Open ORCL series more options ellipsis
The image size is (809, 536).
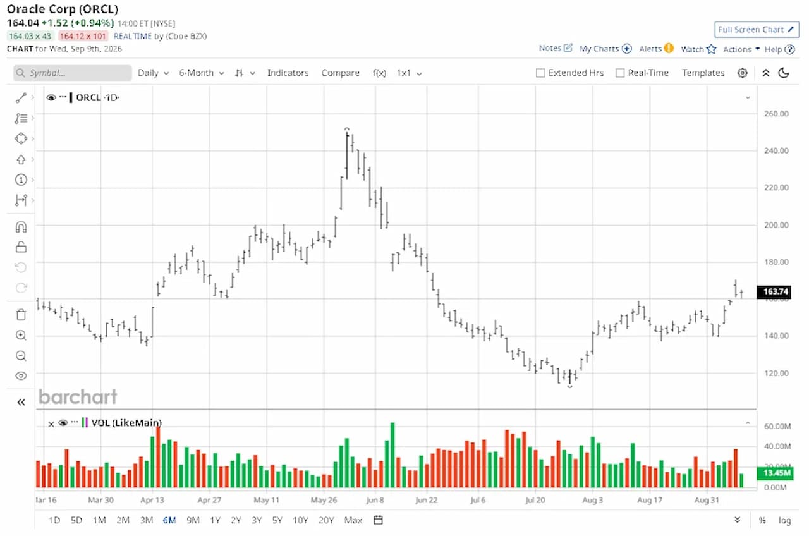coord(63,97)
